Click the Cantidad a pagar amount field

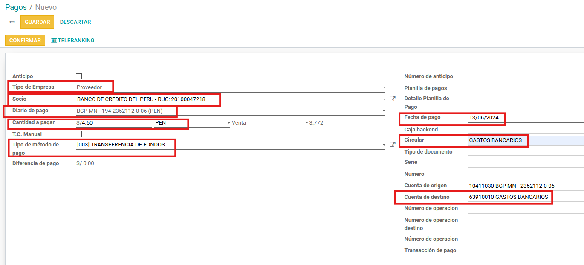(x=116, y=123)
